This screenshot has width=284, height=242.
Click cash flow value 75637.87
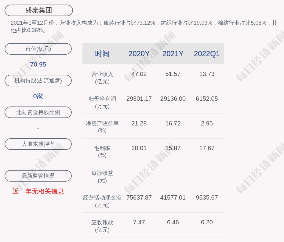(x=139, y=197)
